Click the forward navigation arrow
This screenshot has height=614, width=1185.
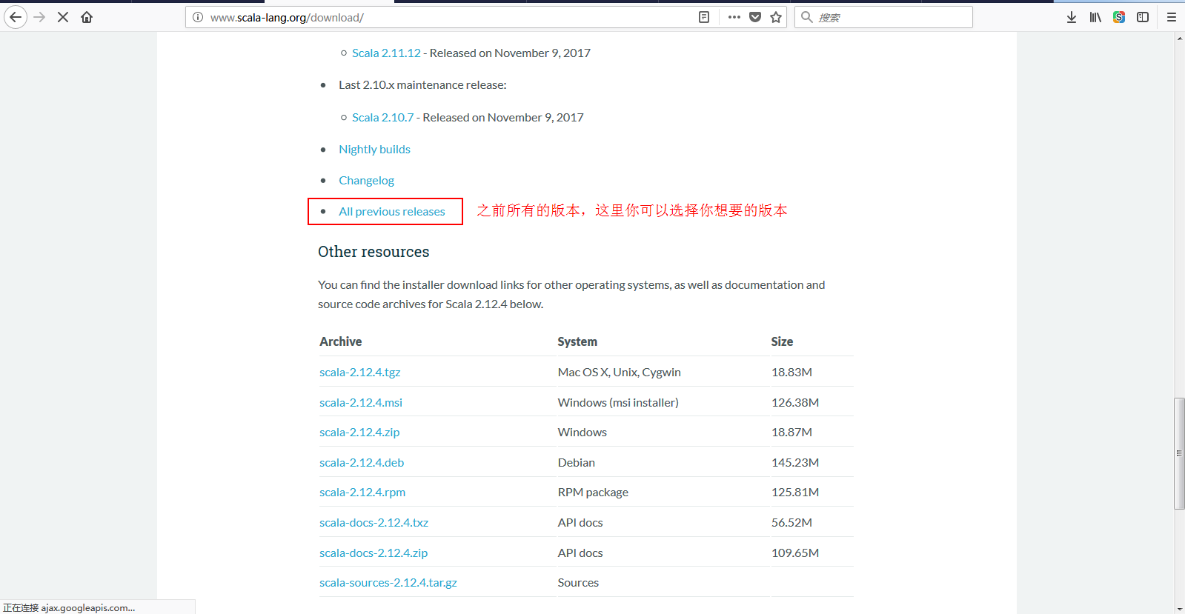(x=40, y=17)
